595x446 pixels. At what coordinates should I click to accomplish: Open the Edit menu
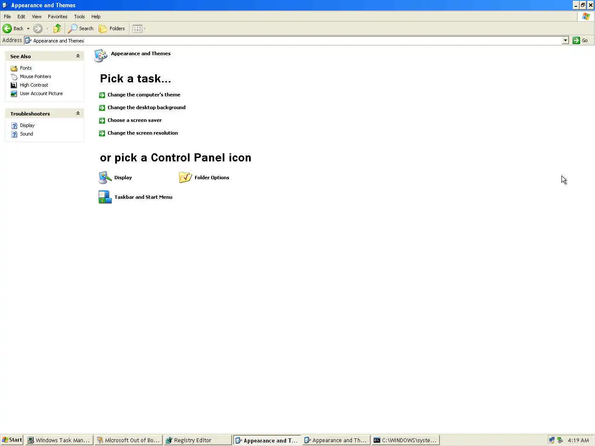21,17
